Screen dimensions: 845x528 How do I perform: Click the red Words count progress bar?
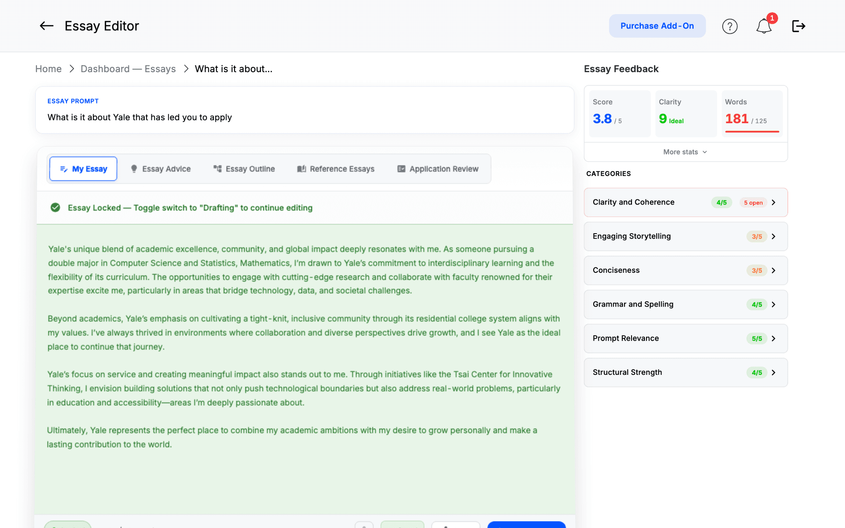(x=752, y=132)
